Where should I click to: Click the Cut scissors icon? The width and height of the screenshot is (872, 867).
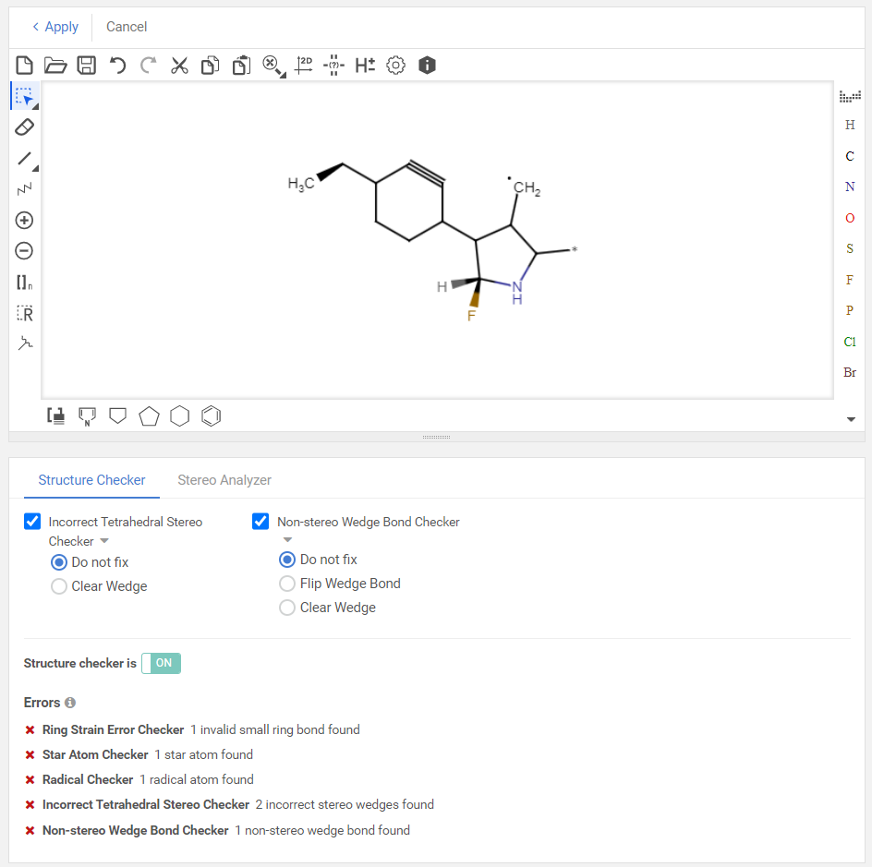pyautogui.click(x=179, y=66)
